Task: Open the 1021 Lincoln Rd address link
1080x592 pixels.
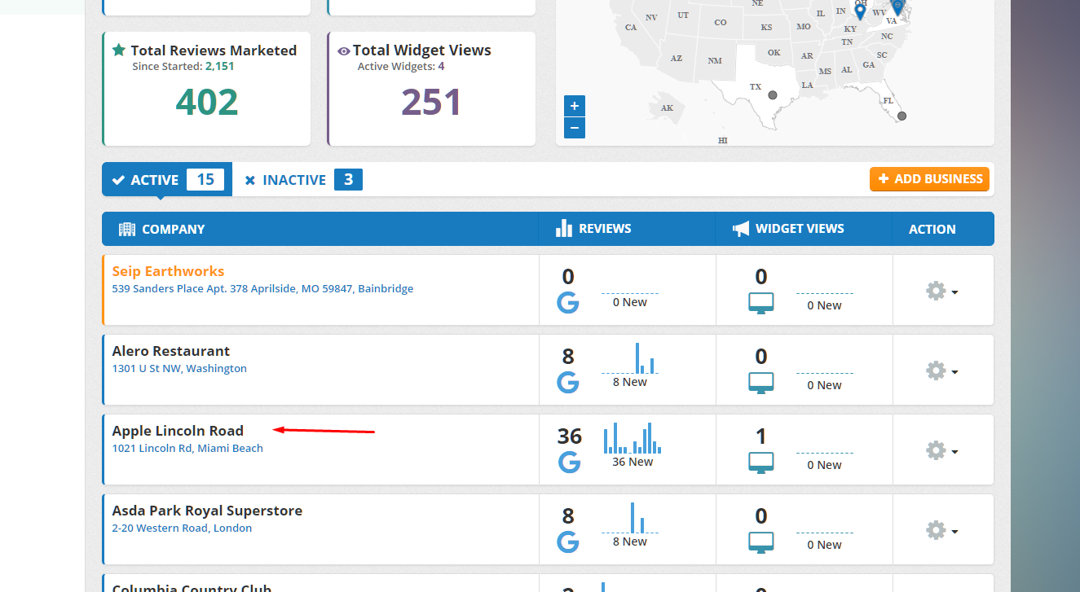Action: 187,448
